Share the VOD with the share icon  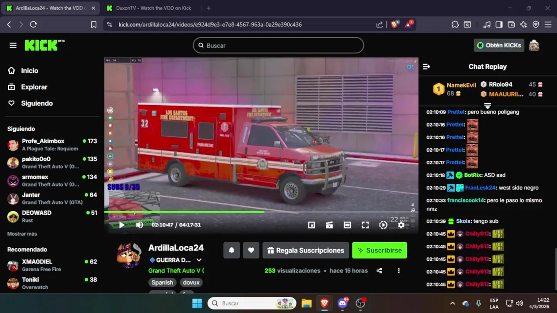click(379, 270)
